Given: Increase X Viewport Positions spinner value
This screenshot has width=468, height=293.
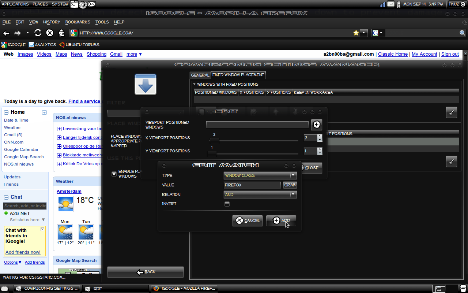Looking at the screenshot, I should click(320, 136).
